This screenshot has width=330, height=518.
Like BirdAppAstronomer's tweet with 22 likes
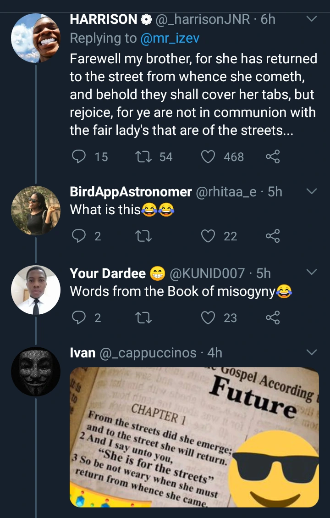(x=209, y=236)
